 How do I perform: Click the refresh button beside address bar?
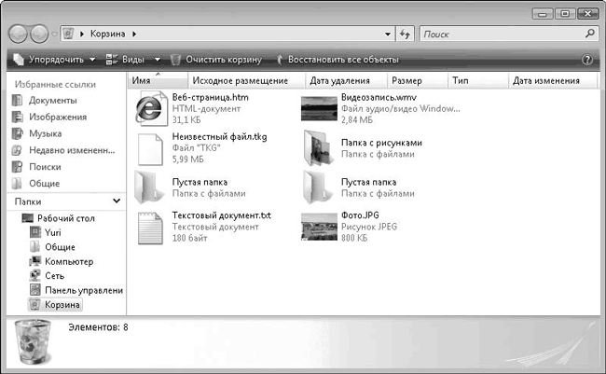(405, 34)
